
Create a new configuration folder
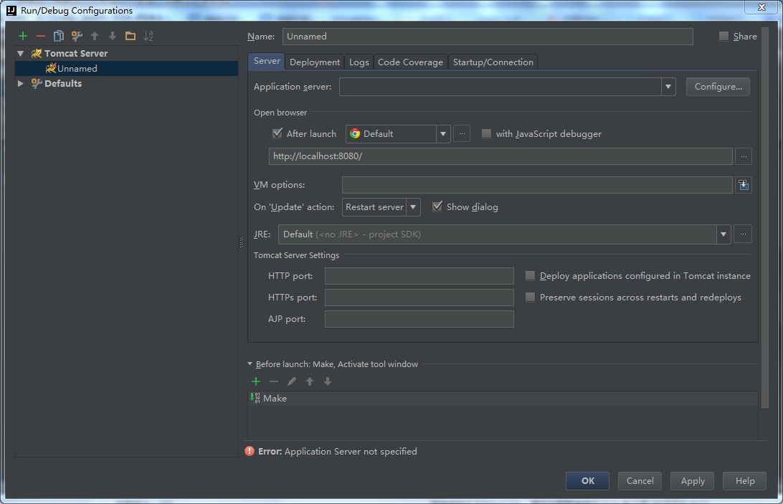130,36
